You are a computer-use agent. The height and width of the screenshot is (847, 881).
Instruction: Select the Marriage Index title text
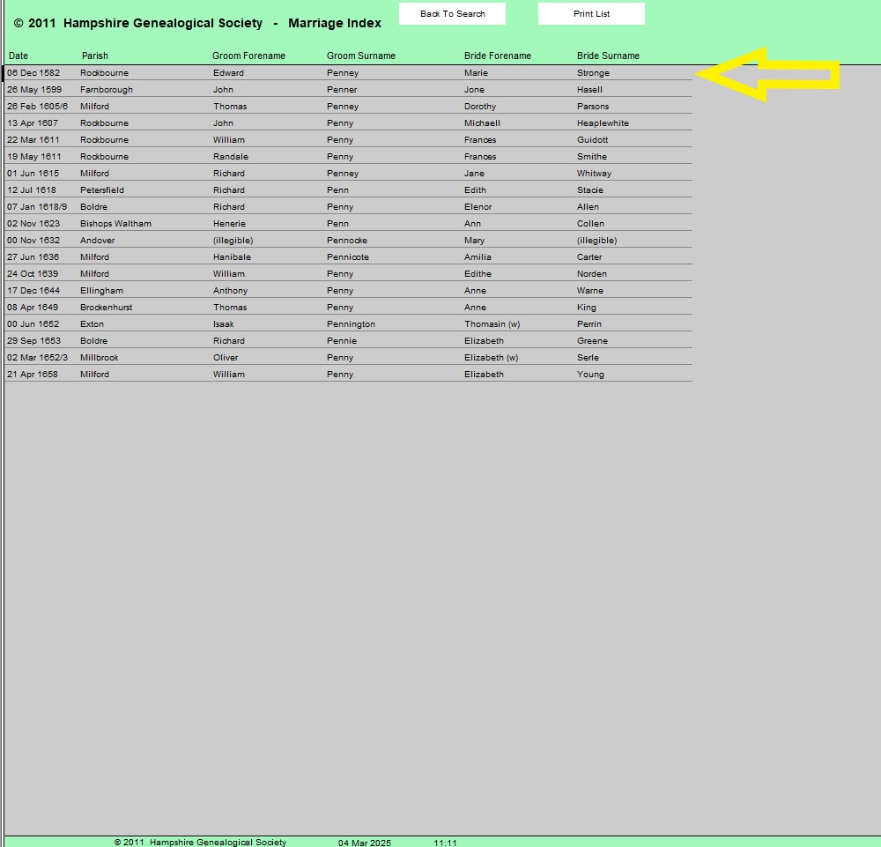pos(334,23)
